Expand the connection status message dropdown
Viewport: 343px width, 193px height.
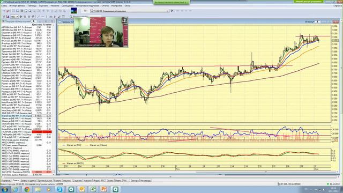168,11
